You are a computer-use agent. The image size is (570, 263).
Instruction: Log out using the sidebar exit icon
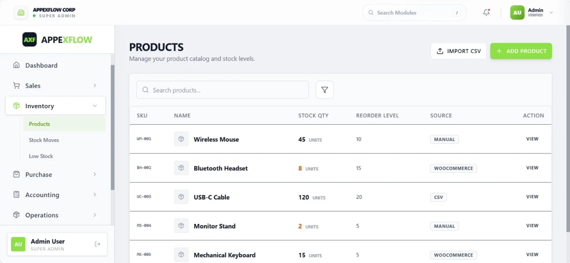tap(98, 244)
